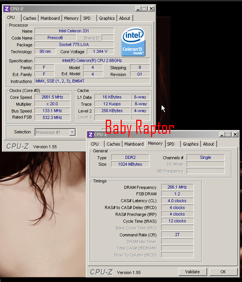Viewport: 242px width, 282px height.
Task: Click the RAS# to CAS# Delay value
Action: click(178, 208)
